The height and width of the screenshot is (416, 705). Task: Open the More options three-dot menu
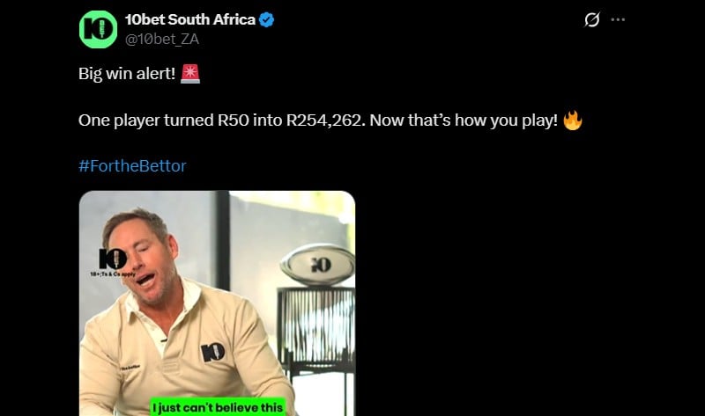(x=619, y=20)
